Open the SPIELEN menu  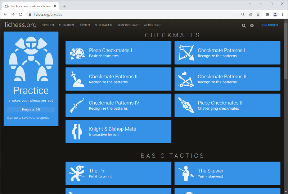pos(48,25)
